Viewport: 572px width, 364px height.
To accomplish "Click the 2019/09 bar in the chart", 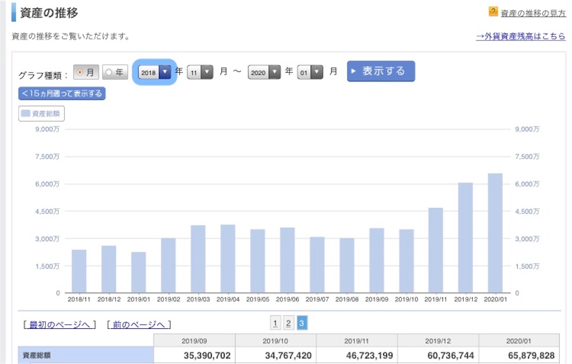I will [x=377, y=260].
